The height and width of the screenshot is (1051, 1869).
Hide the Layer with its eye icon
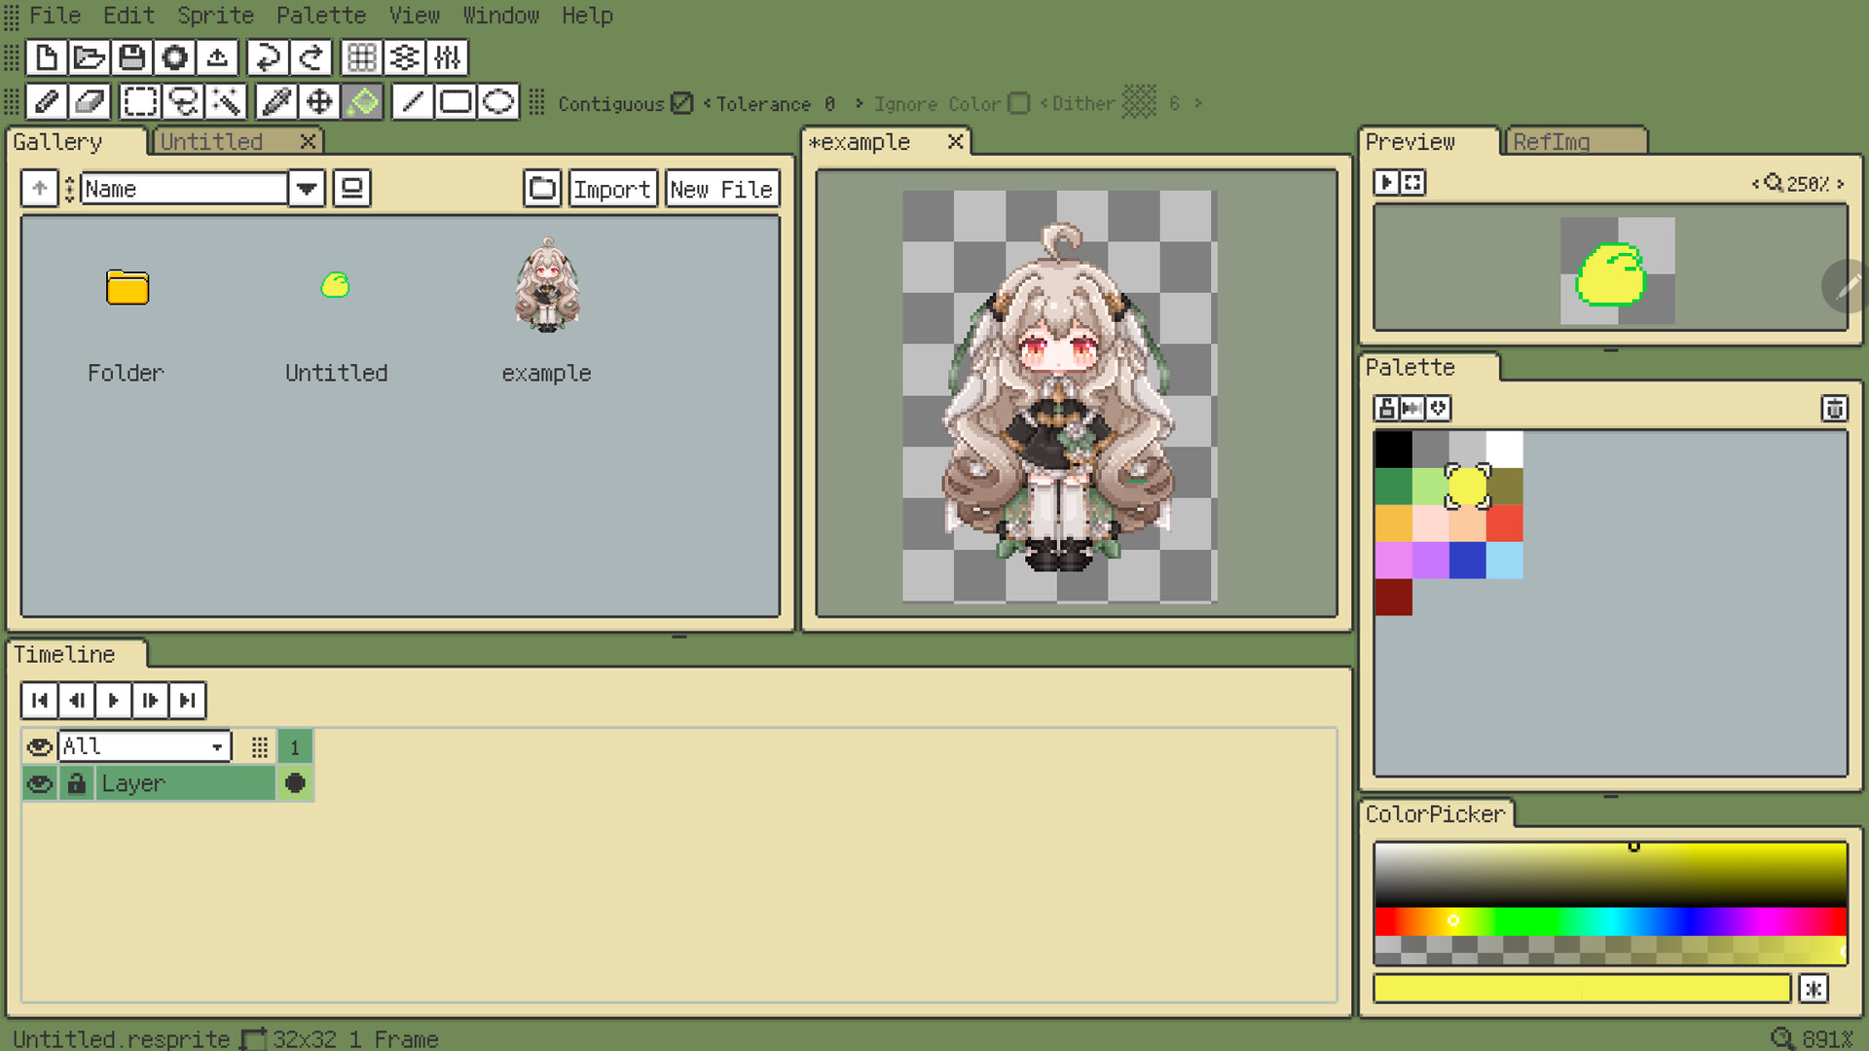coord(39,783)
